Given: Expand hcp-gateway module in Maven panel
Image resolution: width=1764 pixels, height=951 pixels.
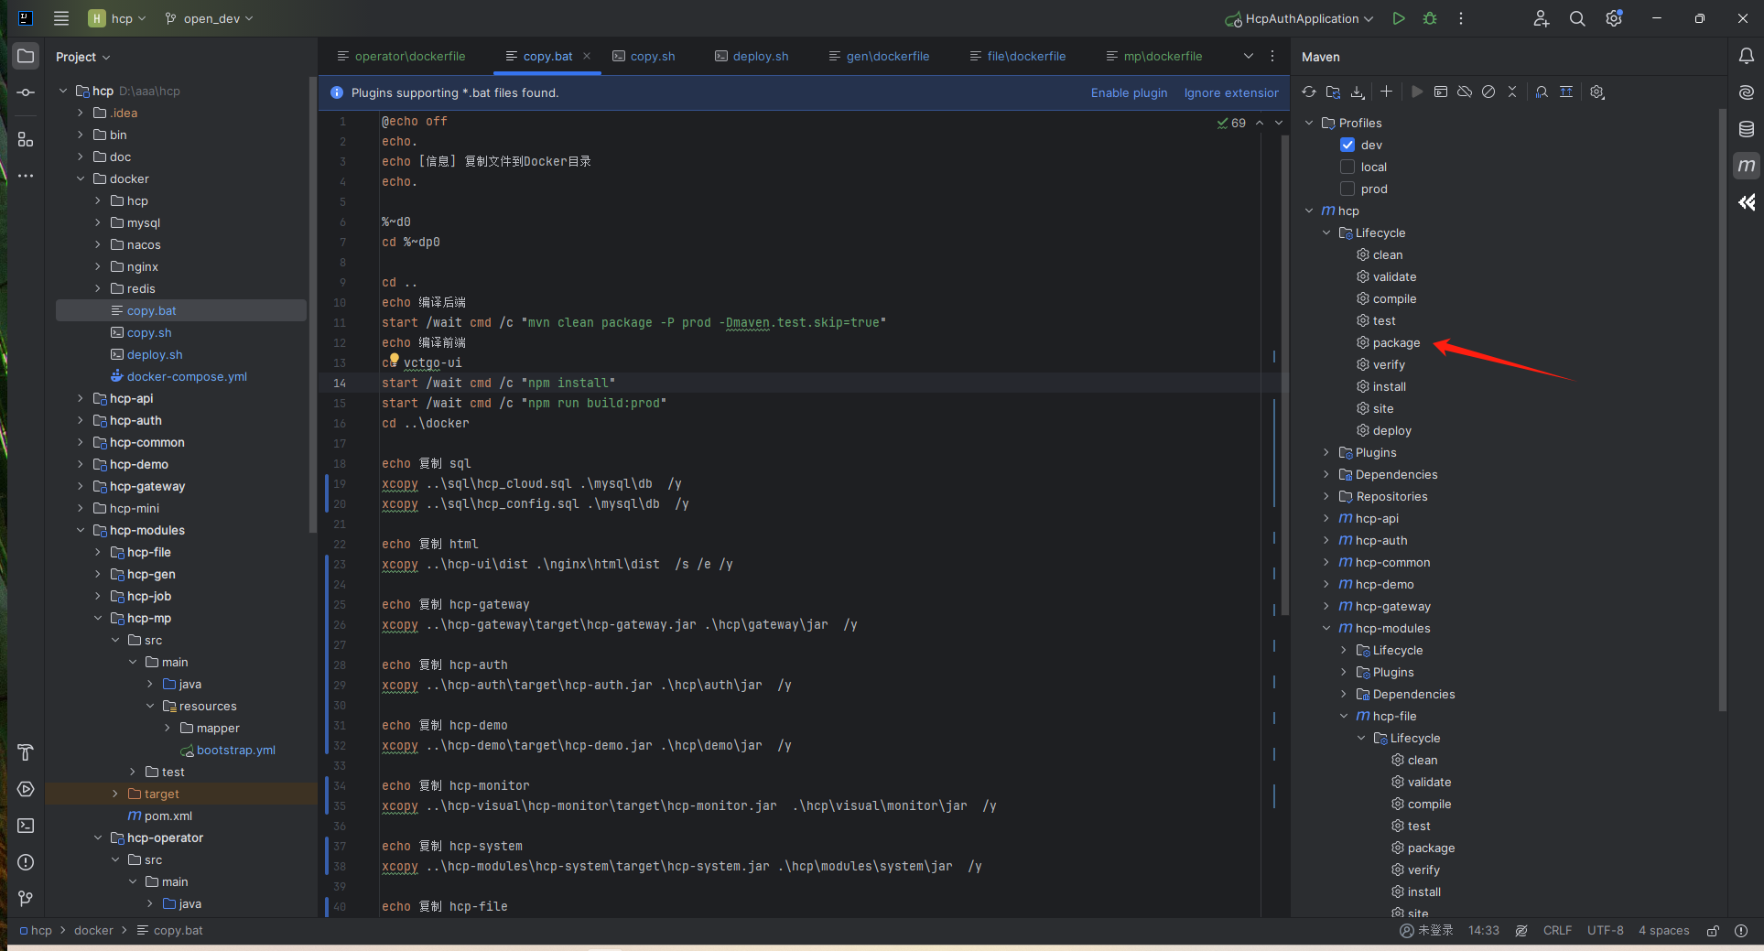Looking at the screenshot, I should 1326,606.
